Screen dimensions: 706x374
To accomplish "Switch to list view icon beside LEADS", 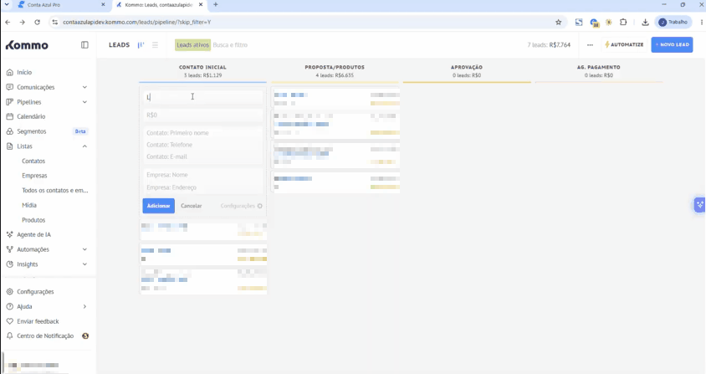I will click(x=155, y=44).
